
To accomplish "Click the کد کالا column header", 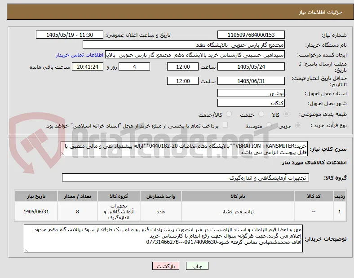I will tap(314, 196).
